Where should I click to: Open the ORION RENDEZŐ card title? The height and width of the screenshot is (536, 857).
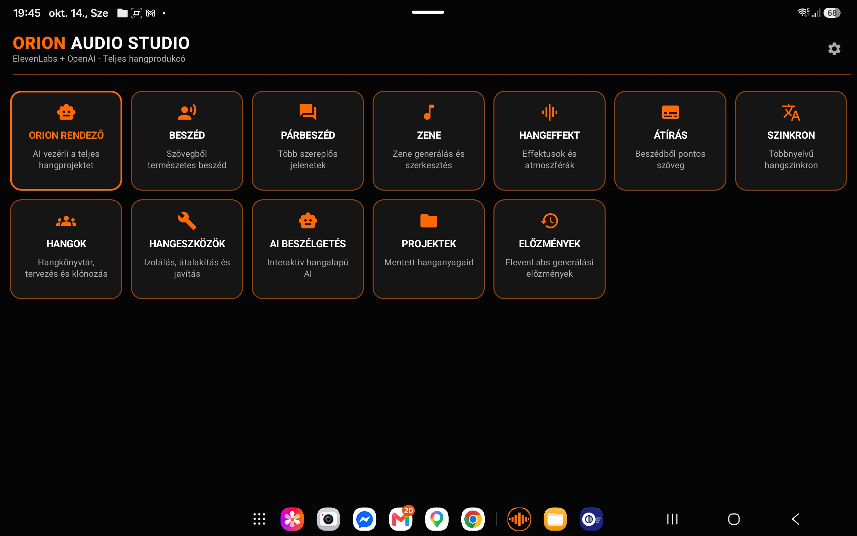66,135
